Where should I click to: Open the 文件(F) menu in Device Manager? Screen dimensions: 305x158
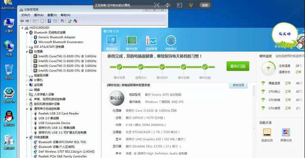point(26,15)
